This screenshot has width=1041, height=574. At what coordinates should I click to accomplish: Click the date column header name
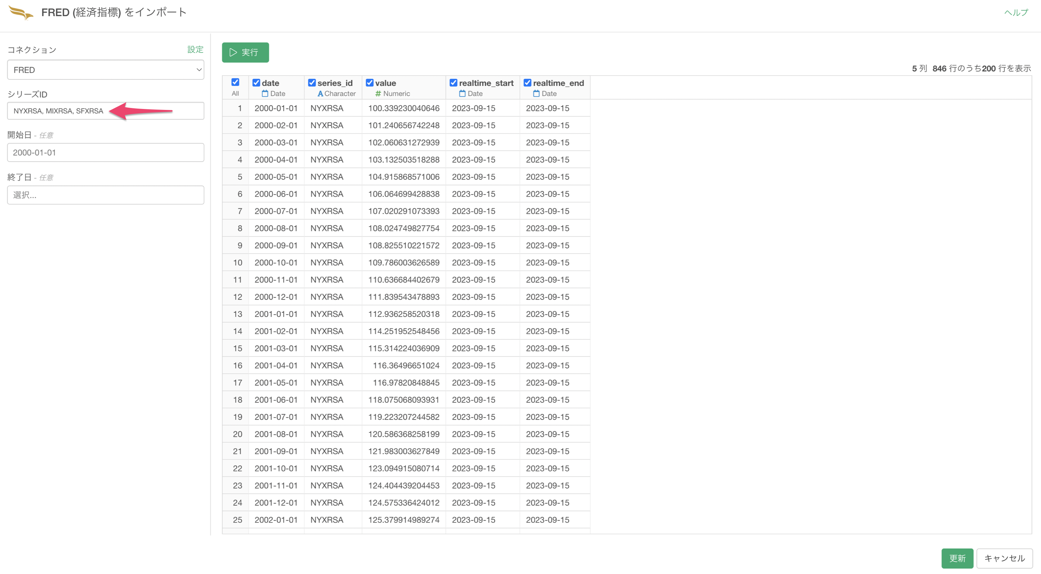[270, 83]
